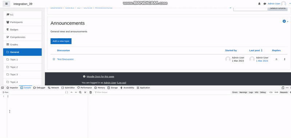The height and width of the screenshot is (138, 291).
Task: Open Admin User profile menu
Action: click(x=274, y=4)
